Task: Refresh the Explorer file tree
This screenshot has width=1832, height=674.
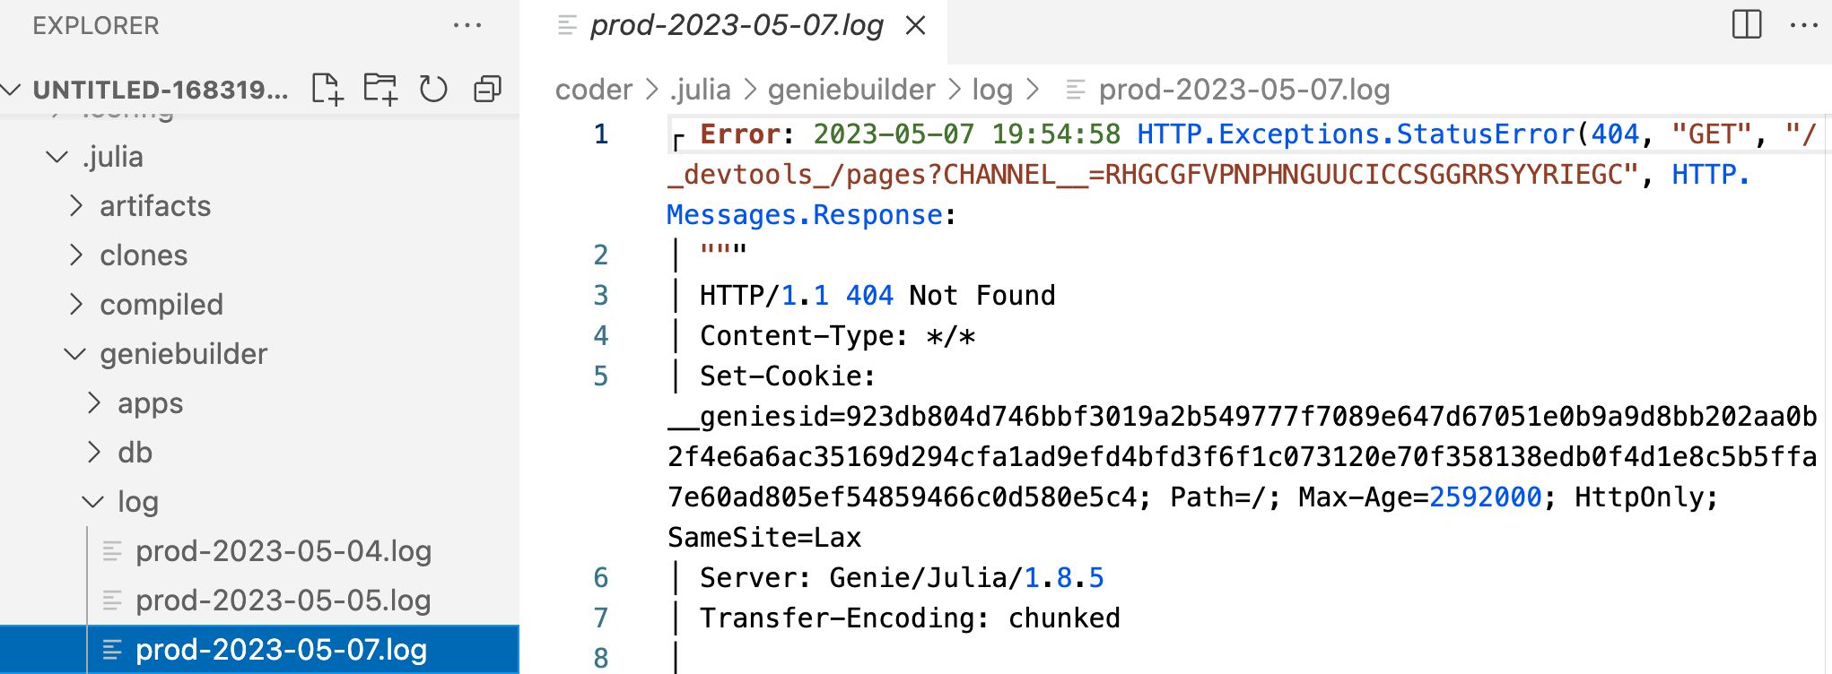Action: [434, 89]
